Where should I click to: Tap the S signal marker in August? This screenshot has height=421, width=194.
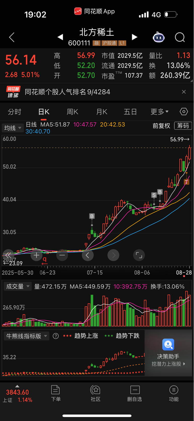(x=154, y=195)
